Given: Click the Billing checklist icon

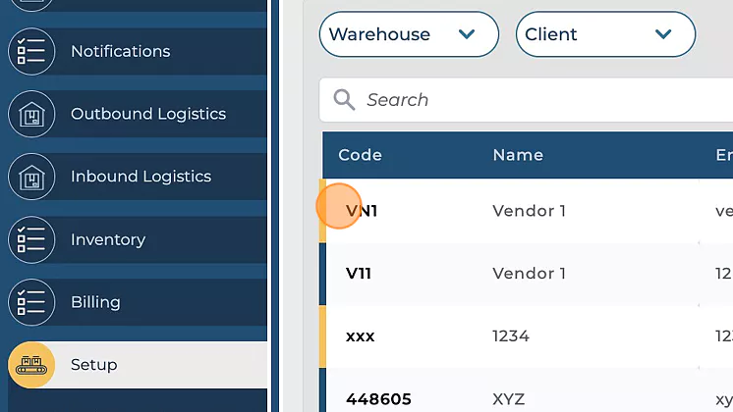Looking at the screenshot, I should [31, 302].
